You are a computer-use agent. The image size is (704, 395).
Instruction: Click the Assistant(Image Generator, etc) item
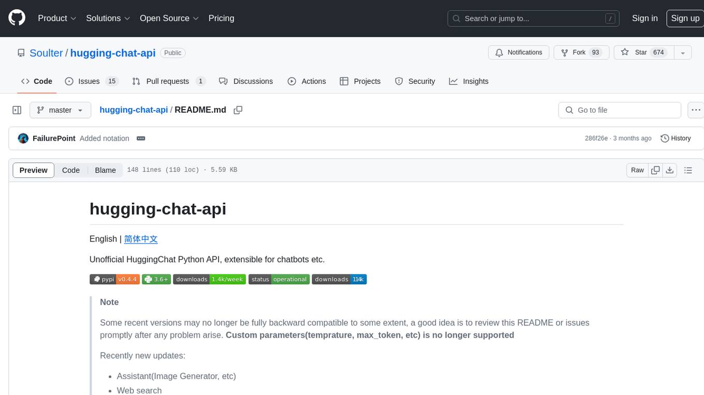pyautogui.click(x=177, y=376)
